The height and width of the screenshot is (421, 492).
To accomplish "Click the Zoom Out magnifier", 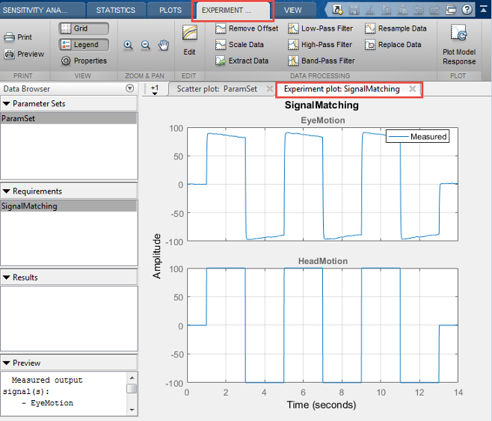I will click(145, 45).
